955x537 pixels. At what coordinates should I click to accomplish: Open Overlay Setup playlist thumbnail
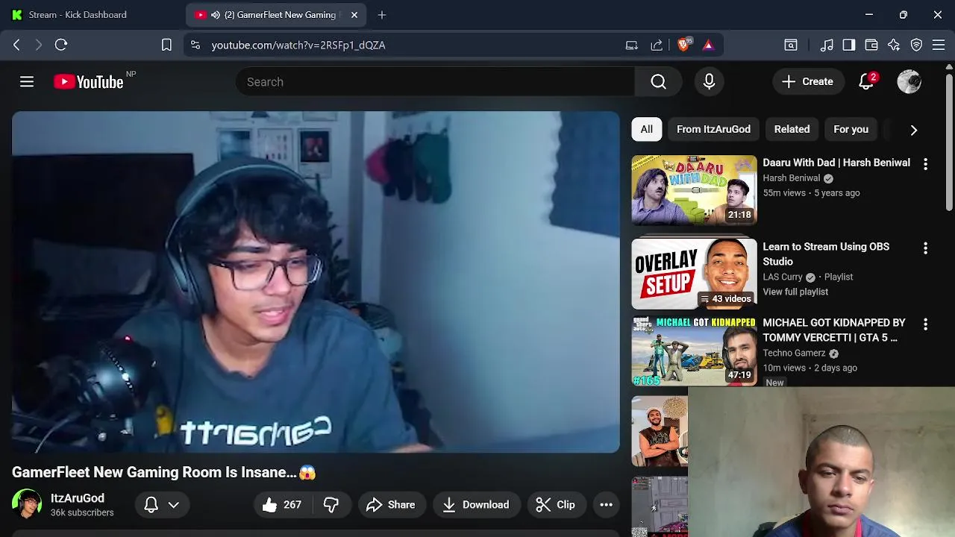[694, 274]
